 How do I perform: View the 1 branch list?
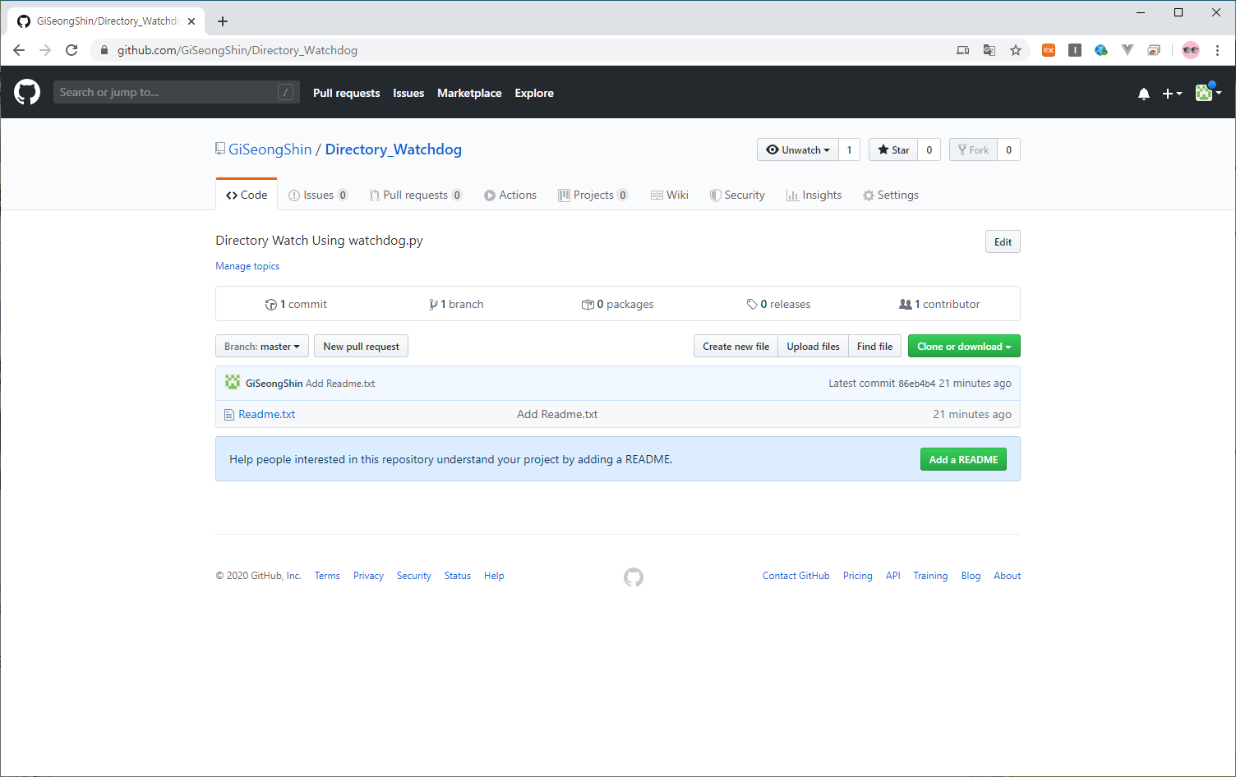[456, 304]
